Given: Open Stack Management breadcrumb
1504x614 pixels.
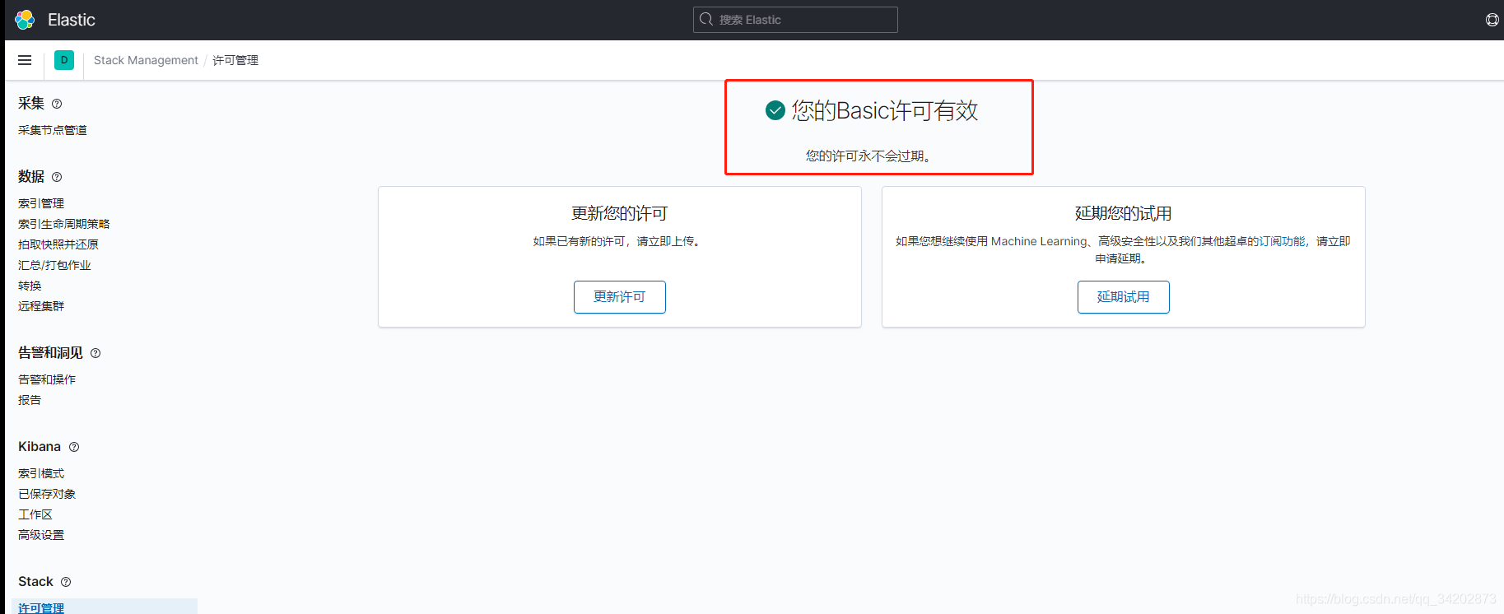Looking at the screenshot, I should click(146, 60).
